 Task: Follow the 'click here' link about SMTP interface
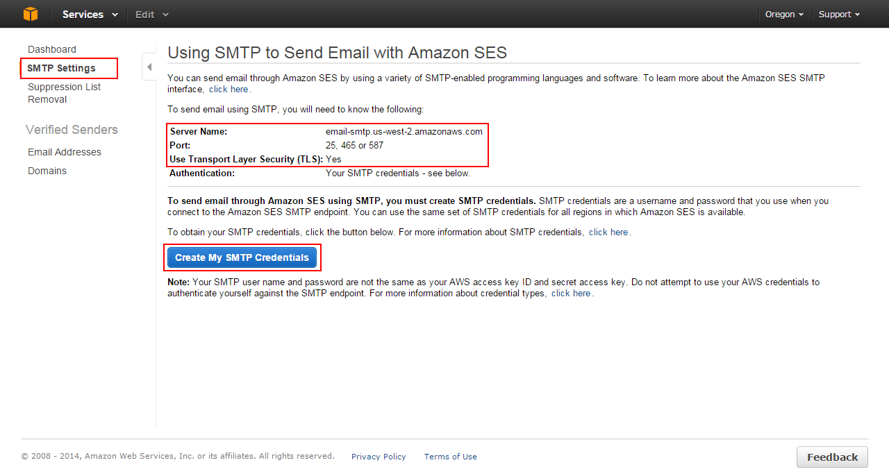click(x=229, y=90)
